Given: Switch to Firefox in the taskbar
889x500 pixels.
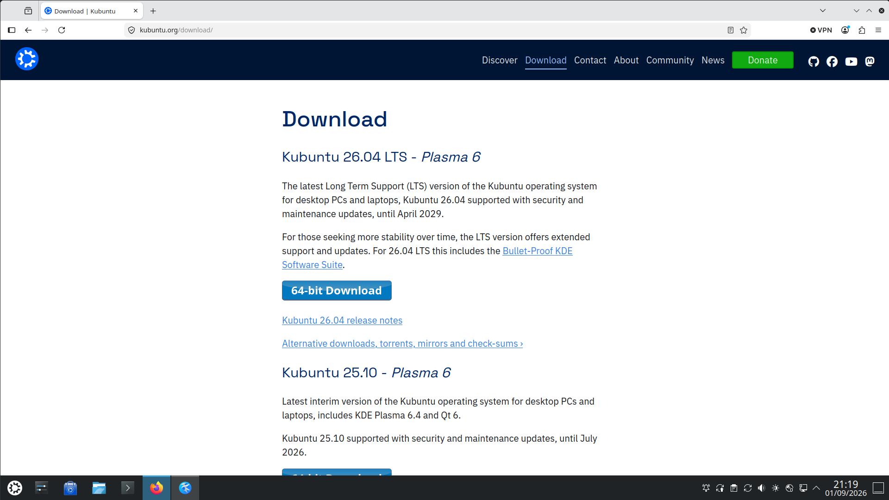Looking at the screenshot, I should tap(157, 488).
